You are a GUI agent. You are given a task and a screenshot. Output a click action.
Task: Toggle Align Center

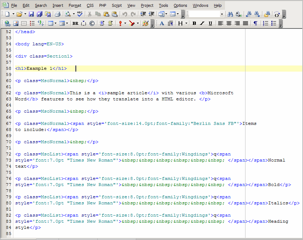coord(229,23)
